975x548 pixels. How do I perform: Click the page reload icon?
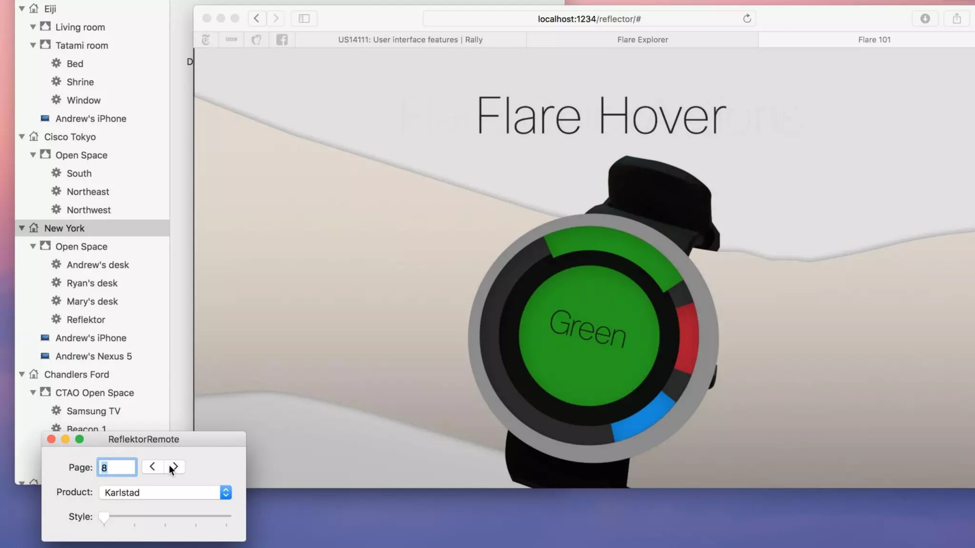coord(747,19)
